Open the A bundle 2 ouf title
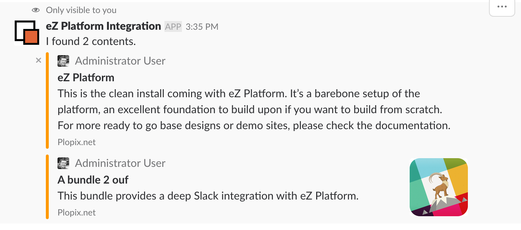Image resolution: width=521 pixels, height=230 pixels. 93,180
